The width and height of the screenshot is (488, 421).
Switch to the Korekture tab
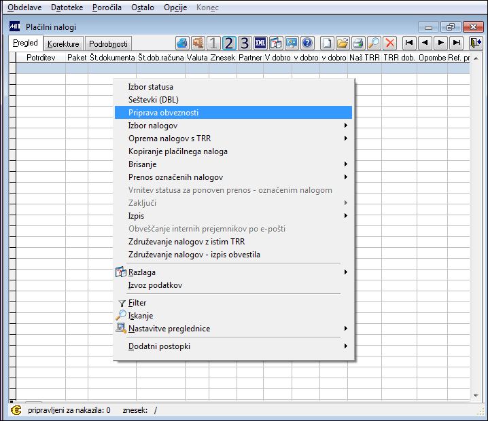pyautogui.click(x=63, y=44)
